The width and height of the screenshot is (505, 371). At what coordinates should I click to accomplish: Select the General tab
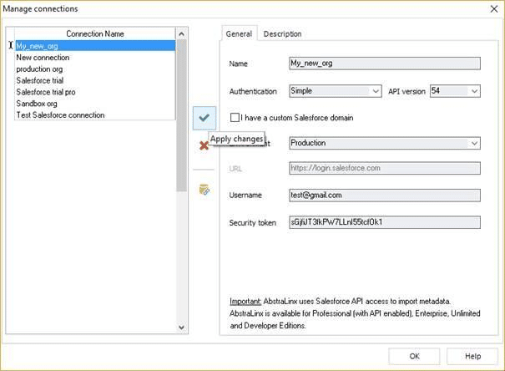[x=239, y=33]
